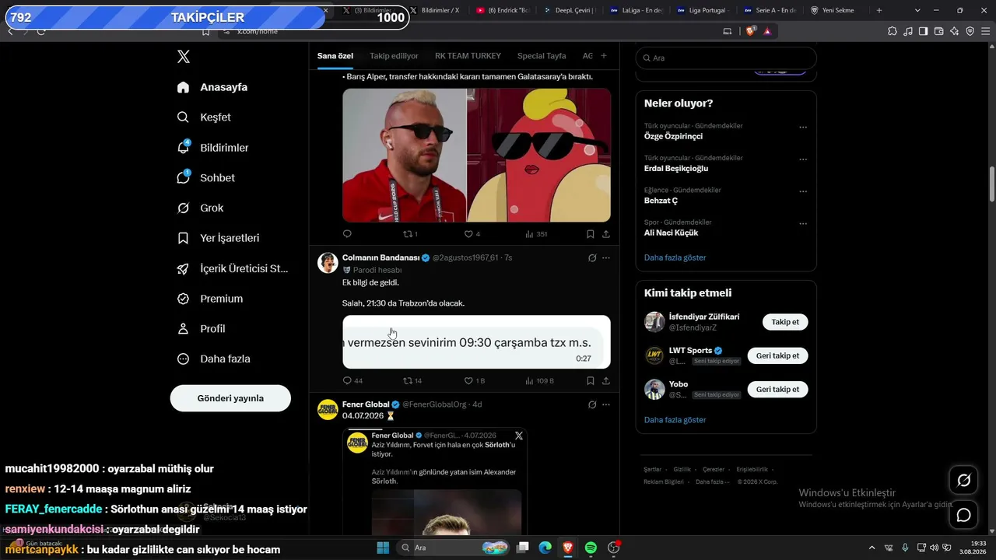Click the Brave Shields icon
The height and width of the screenshot is (560, 996).
pyautogui.click(x=750, y=31)
